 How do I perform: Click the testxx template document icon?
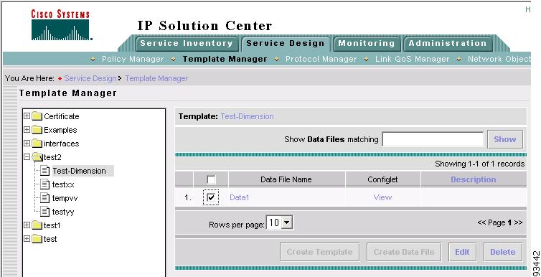pyautogui.click(x=45, y=184)
